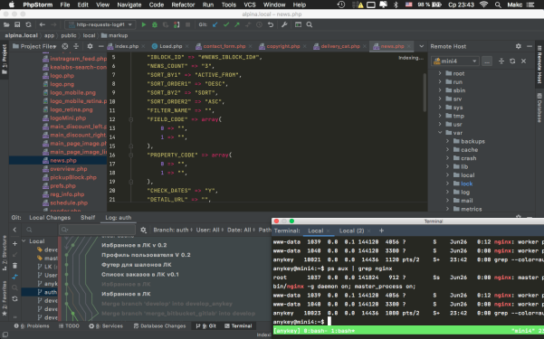Expand the backups folder in Remote Host
This screenshot has height=339, width=544.
pyautogui.click(x=447, y=141)
